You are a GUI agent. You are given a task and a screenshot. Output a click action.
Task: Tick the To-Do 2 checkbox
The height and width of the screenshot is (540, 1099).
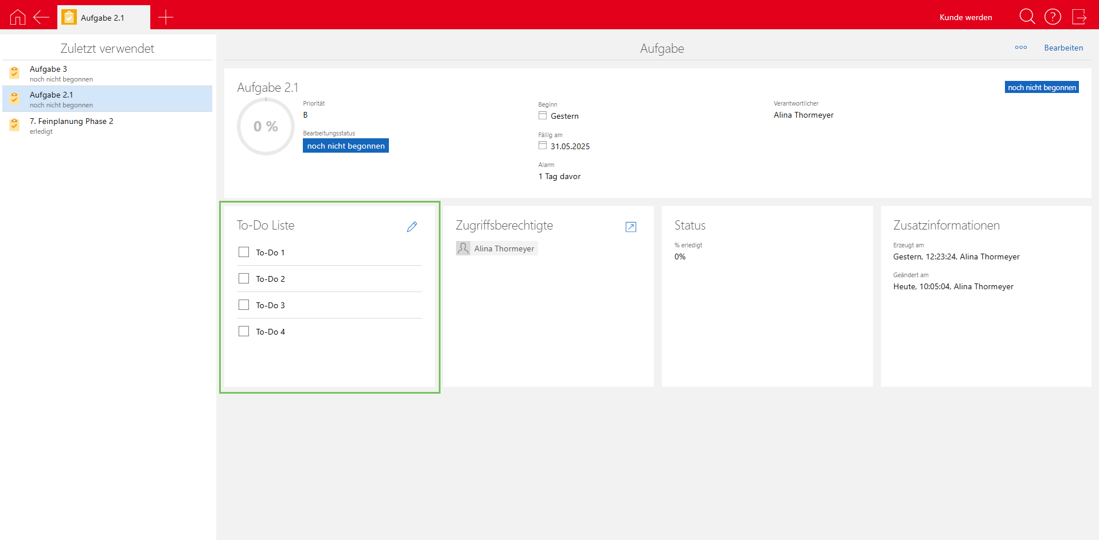244,278
